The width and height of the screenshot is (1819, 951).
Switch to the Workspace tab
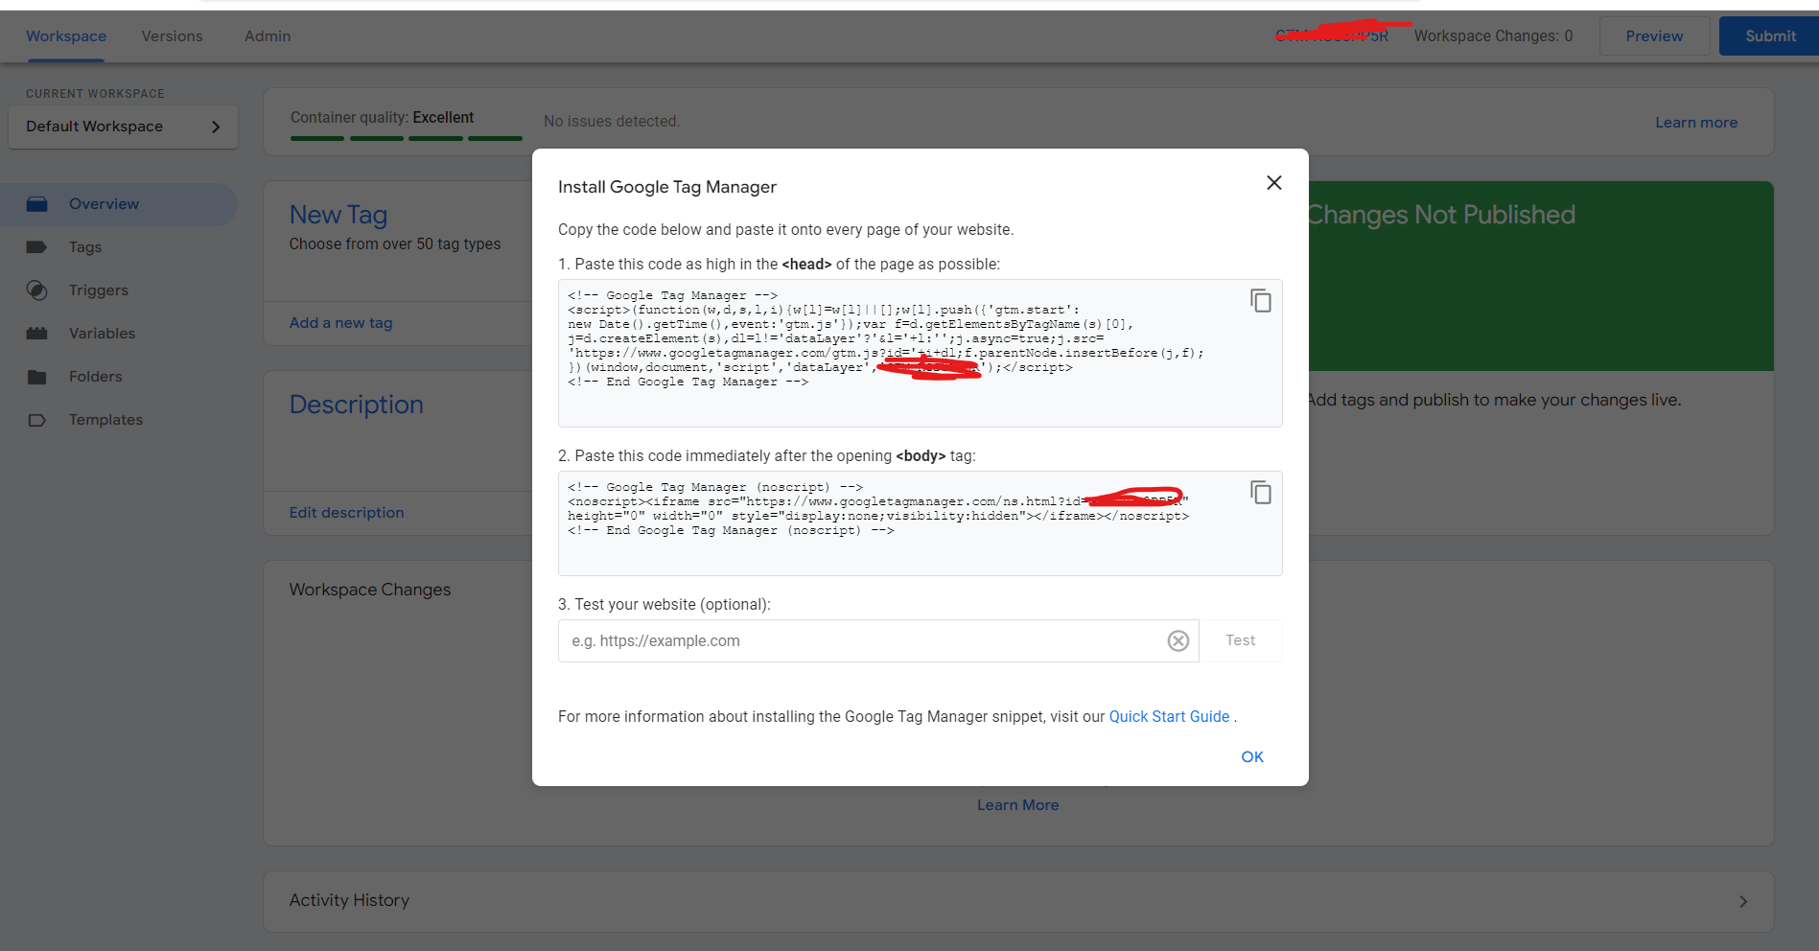click(65, 35)
